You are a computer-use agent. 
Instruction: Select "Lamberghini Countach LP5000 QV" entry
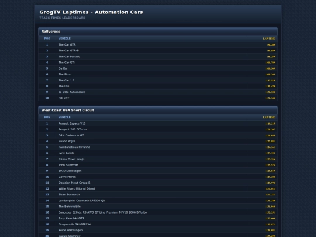tap(82, 201)
